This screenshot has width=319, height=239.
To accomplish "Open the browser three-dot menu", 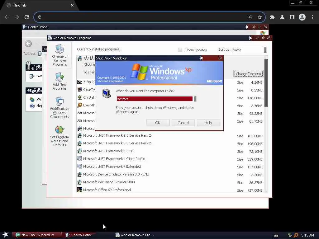I will coord(312,17).
